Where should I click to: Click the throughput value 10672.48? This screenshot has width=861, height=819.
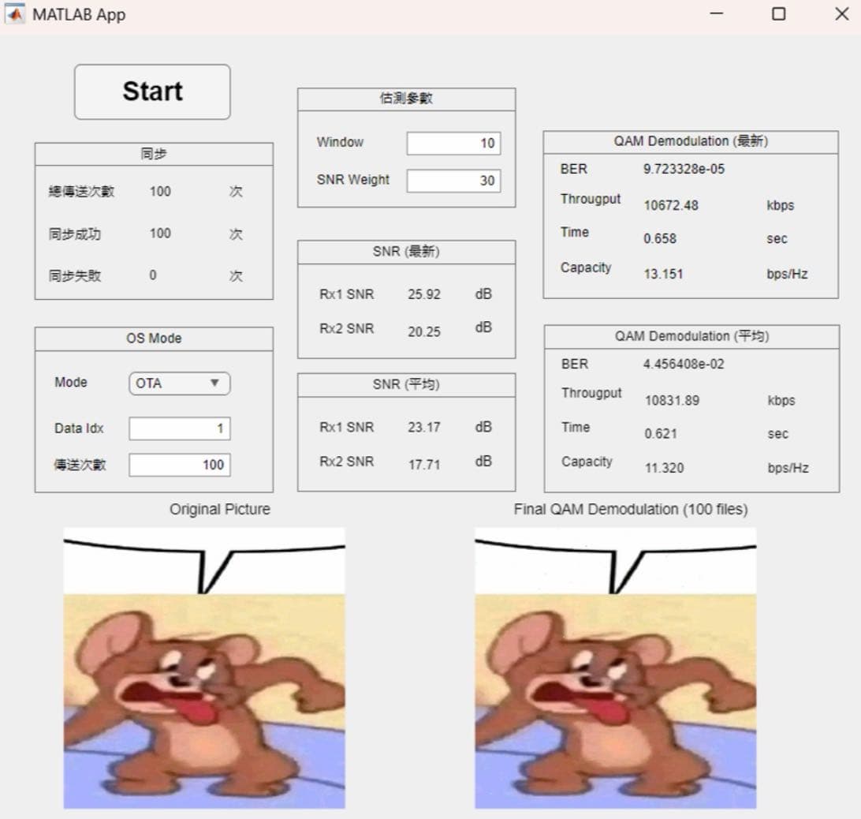pyautogui.click(x=671, y=206)
